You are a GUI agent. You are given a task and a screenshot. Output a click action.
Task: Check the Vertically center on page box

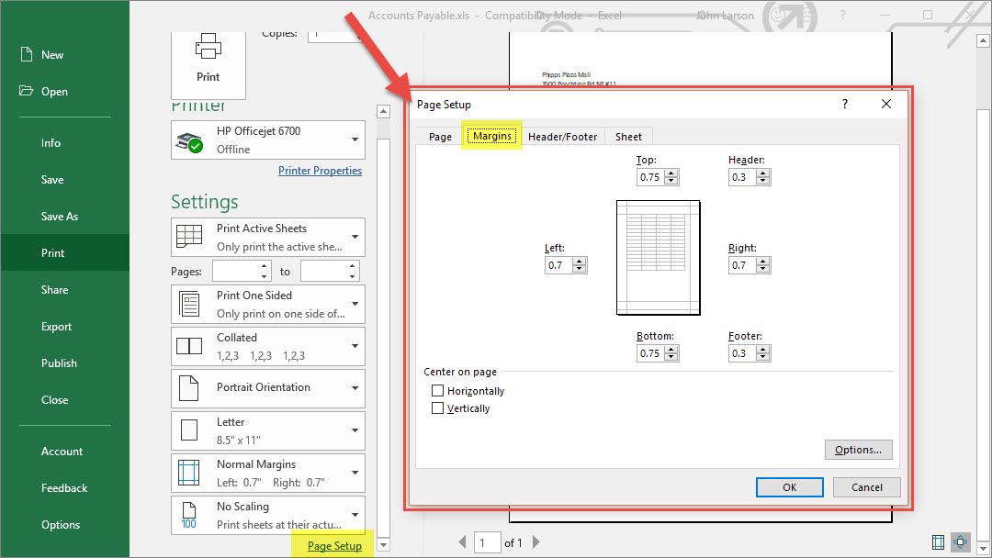click(x=437, y=408)
